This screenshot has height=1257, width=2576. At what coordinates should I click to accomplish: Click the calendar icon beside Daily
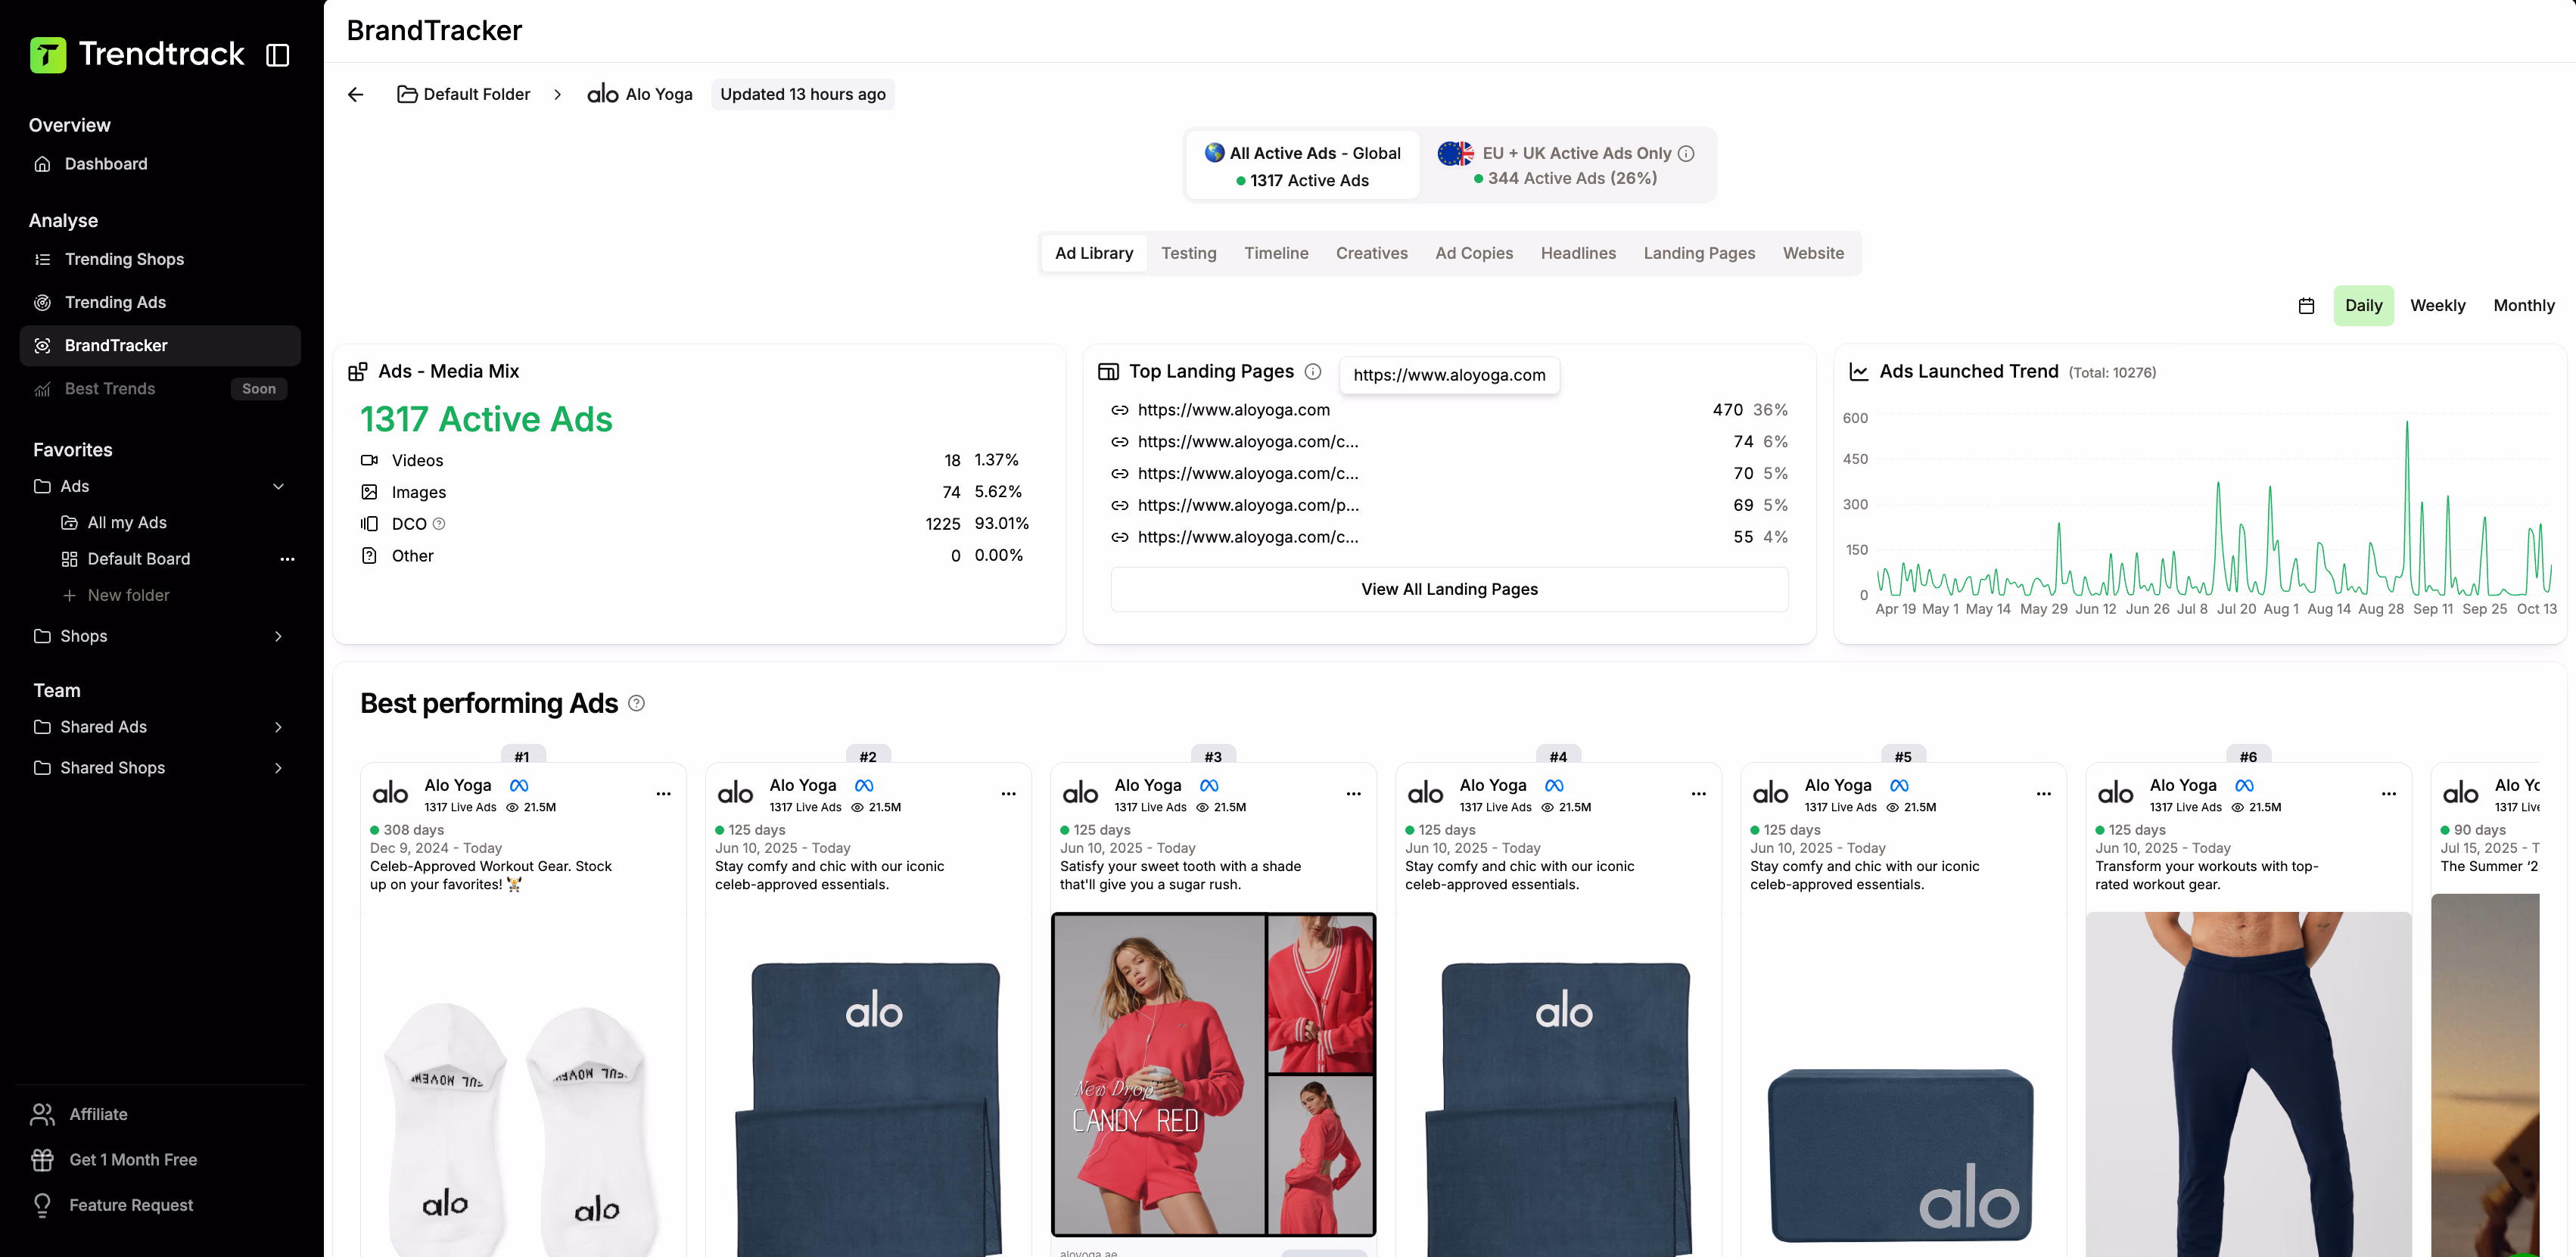point(2306,305)
